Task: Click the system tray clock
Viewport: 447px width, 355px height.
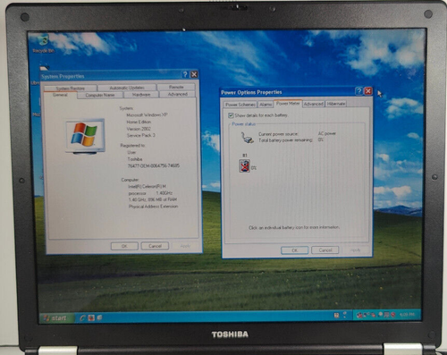Action: coord(407,315)
